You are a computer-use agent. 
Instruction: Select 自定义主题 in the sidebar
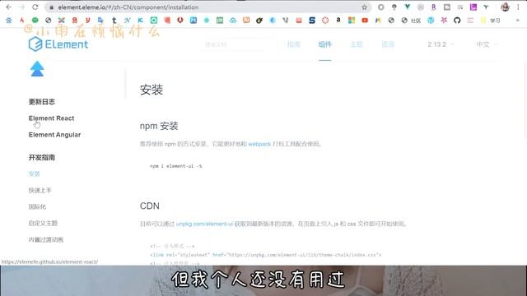pos(43,223)
